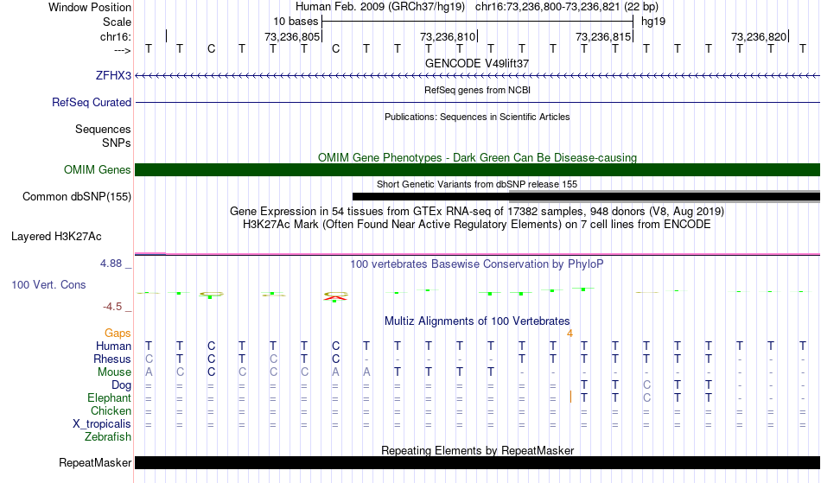Click Repeating Elements by RepeatMasker title

(477, 450)
